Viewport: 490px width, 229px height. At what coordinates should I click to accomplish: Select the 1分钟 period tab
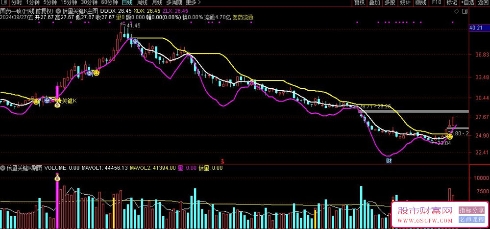32,3
